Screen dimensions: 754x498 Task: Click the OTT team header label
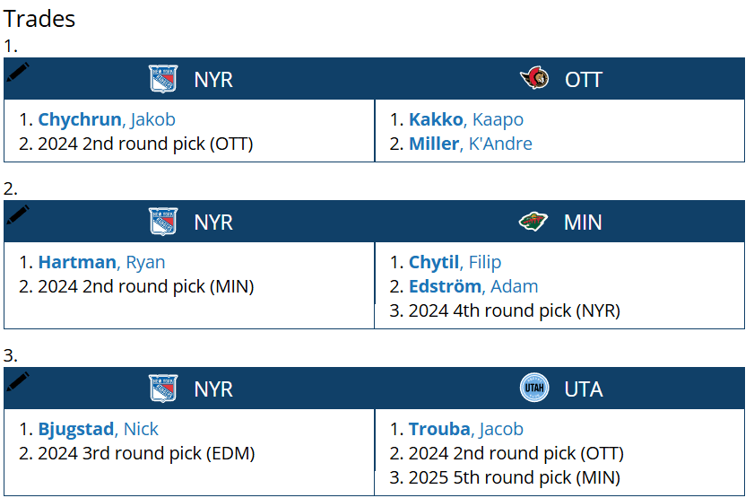(584, 79)
